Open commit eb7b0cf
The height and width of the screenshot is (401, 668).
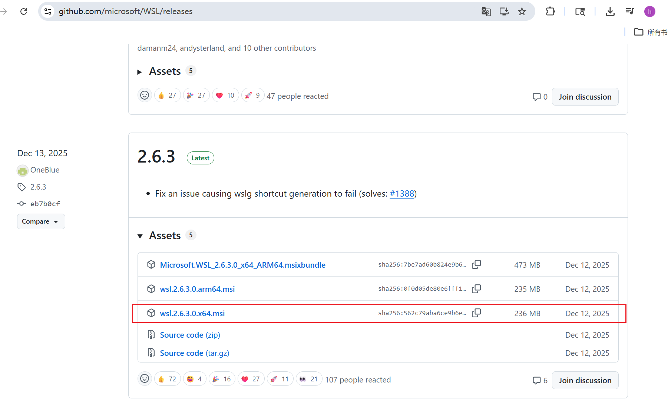click(45, 204)
